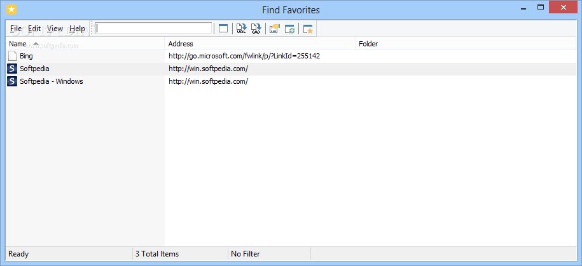Click the window with star toolbar icon
582x266 pixels.
pos(308,29)
